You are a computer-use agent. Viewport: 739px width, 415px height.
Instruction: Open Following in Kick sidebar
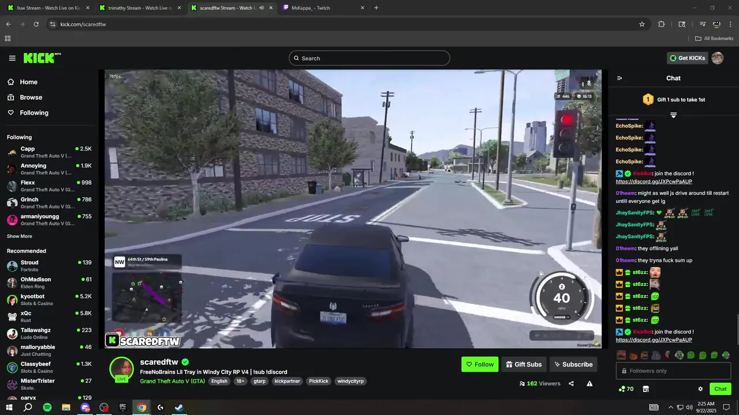pos(28,113)
